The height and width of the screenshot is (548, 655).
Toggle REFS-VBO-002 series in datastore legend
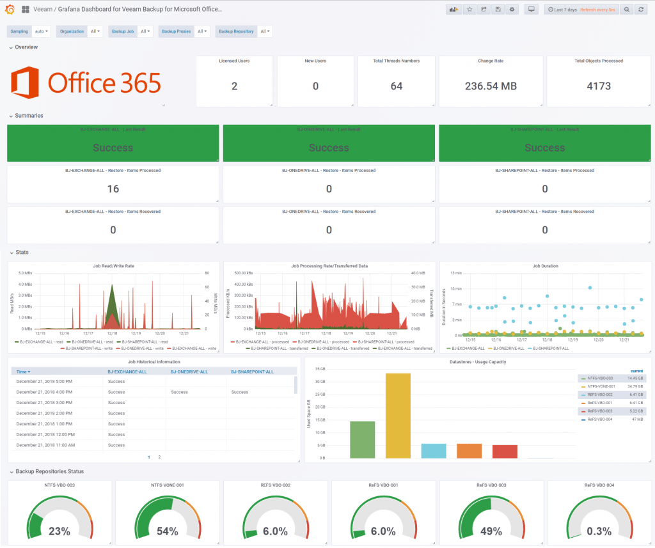[599, 395]
